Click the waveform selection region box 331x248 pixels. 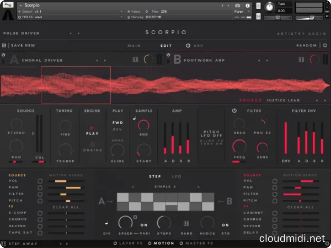[76, 85]
